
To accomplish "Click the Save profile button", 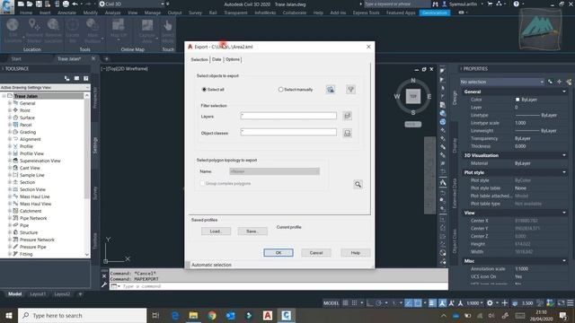I will point(252,231).
